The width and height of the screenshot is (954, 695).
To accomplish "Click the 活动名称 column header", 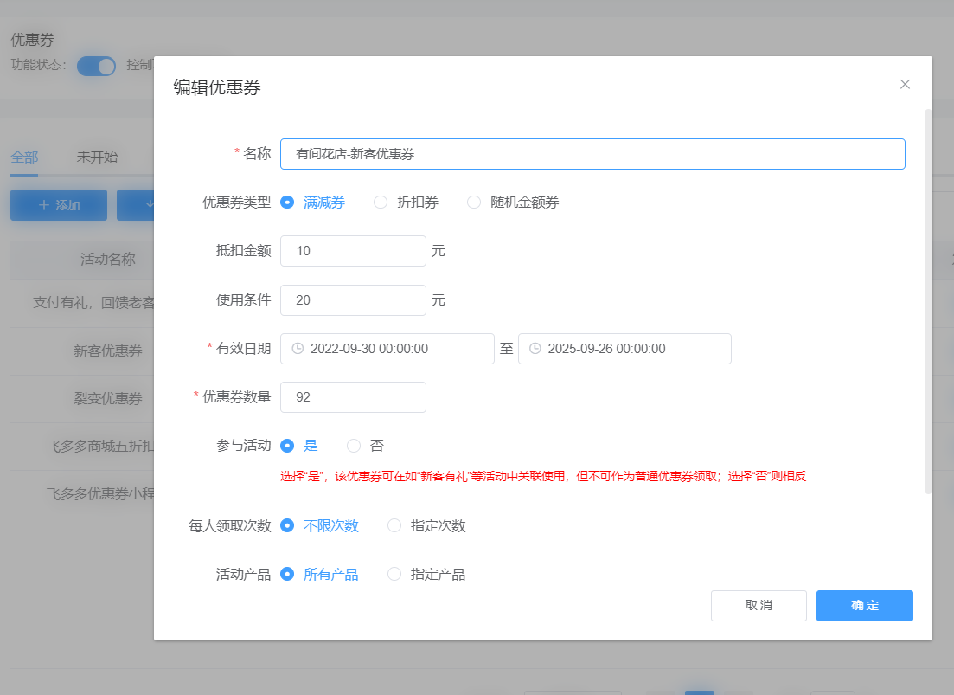I will [108, 260].
